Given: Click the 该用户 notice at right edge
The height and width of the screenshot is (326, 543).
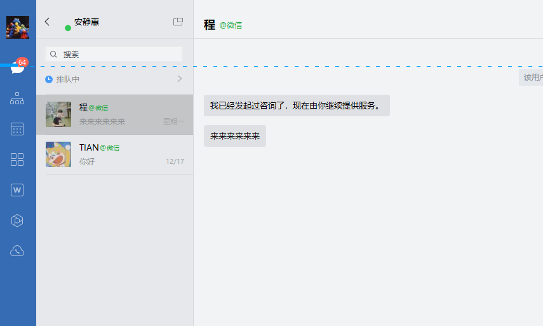Looking at the screenshot, I should [x=531, y=78].
